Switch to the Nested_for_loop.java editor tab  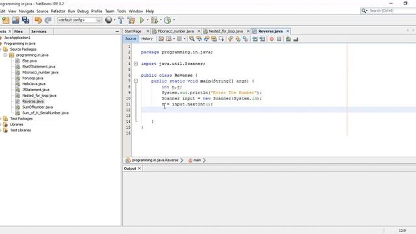tap(226, 31)
